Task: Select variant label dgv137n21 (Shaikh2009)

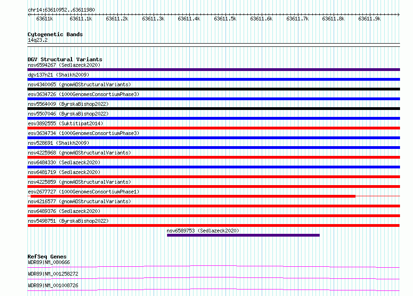Action: pos(58,75)
